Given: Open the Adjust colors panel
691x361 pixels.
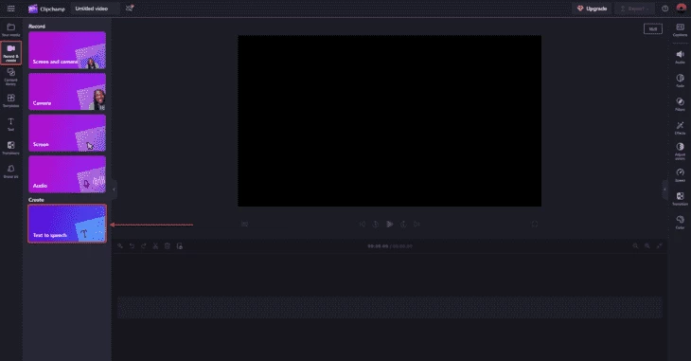Looking at the screenshot, I should tap(680, 151).
